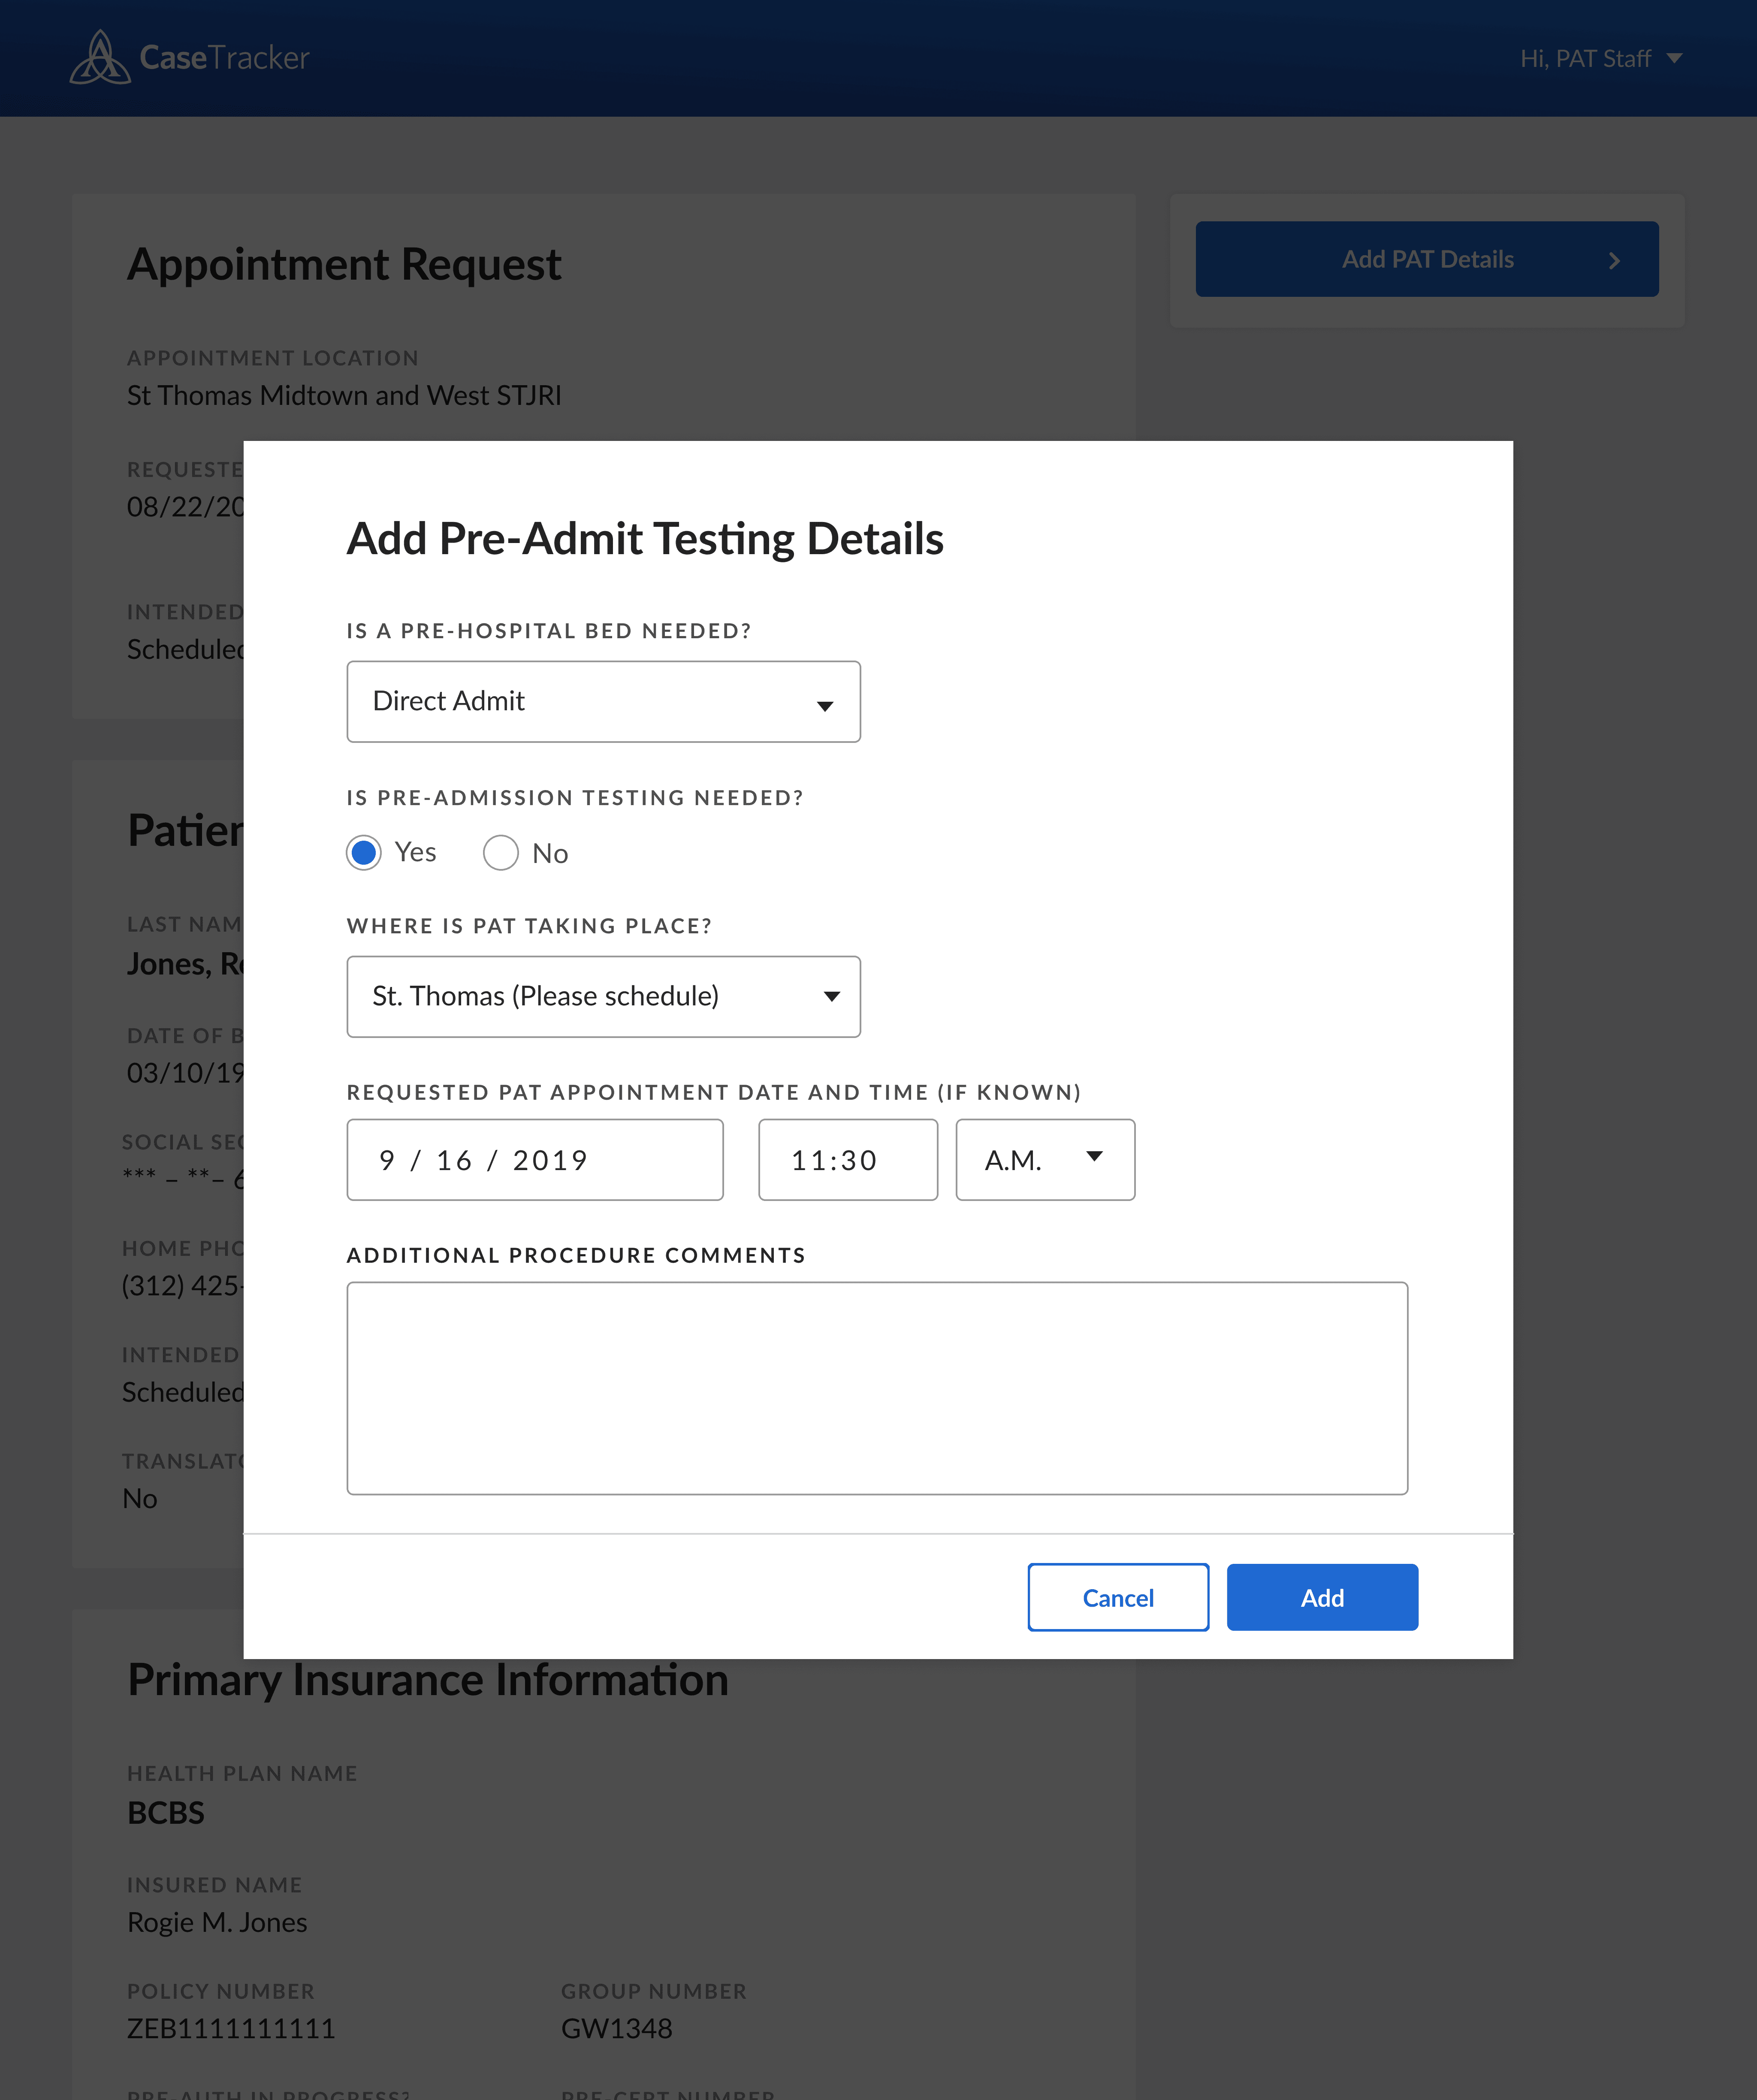Click the 11:30 time input field
The height and width of the screenshot is (2100, 1757).
[847, 1160]
